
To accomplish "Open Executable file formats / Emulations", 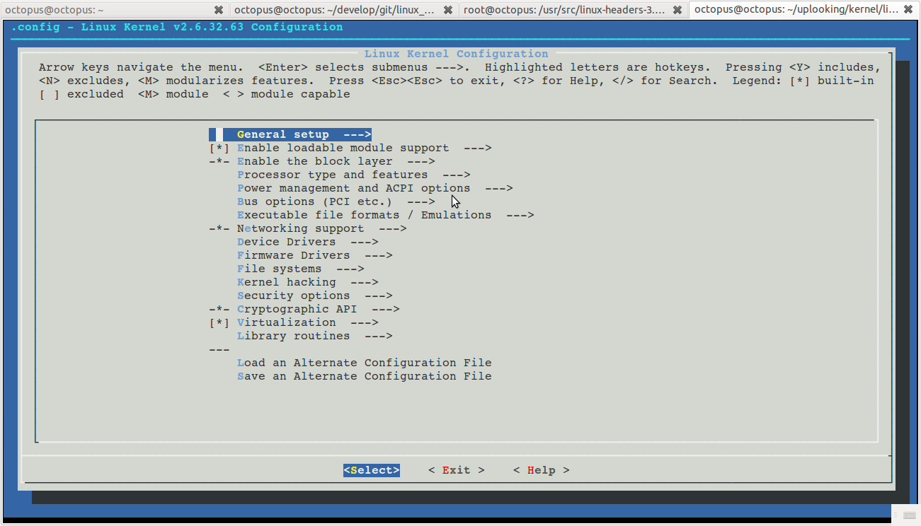I will (386, 215).
